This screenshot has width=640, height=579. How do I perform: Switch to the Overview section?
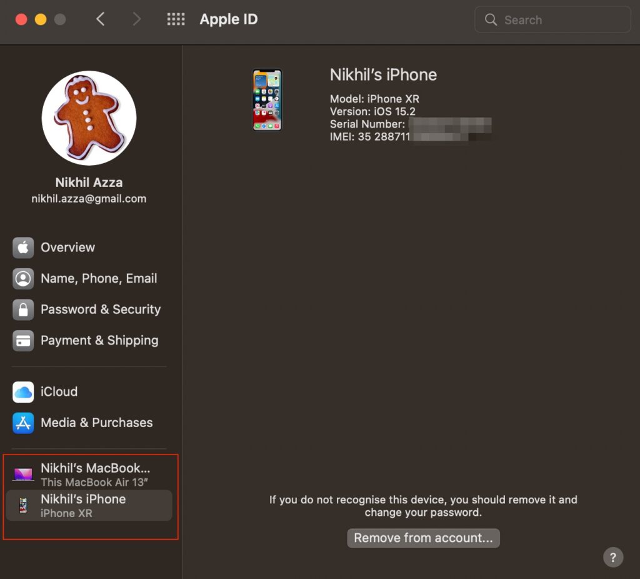tap(67, 247)
